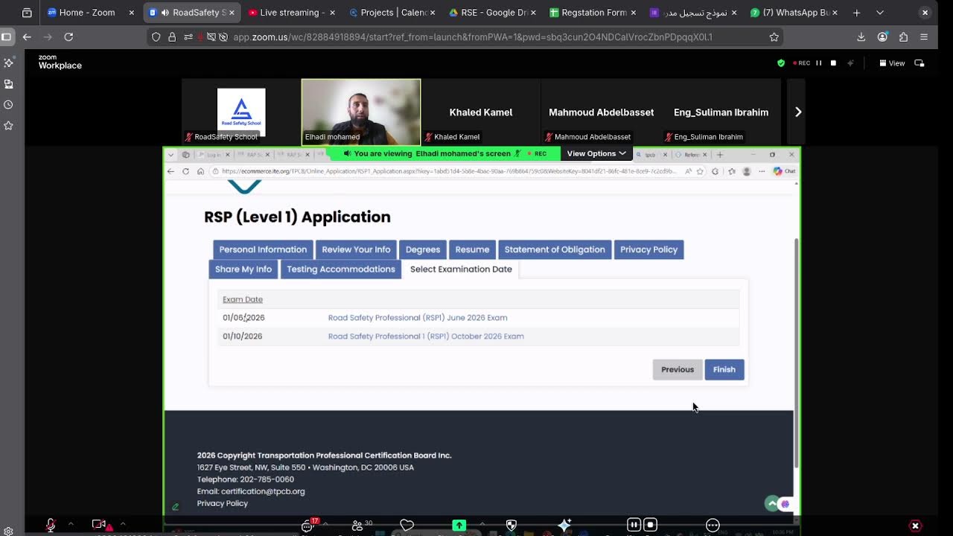Mute or unmute the Zoom microphone
Viewport: 953px width, 536px height.
click(51, 525)
